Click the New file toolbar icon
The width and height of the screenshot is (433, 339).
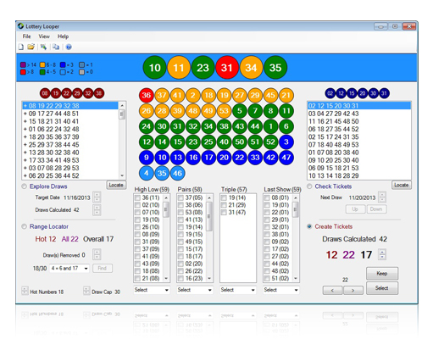(x=21, y=47)
